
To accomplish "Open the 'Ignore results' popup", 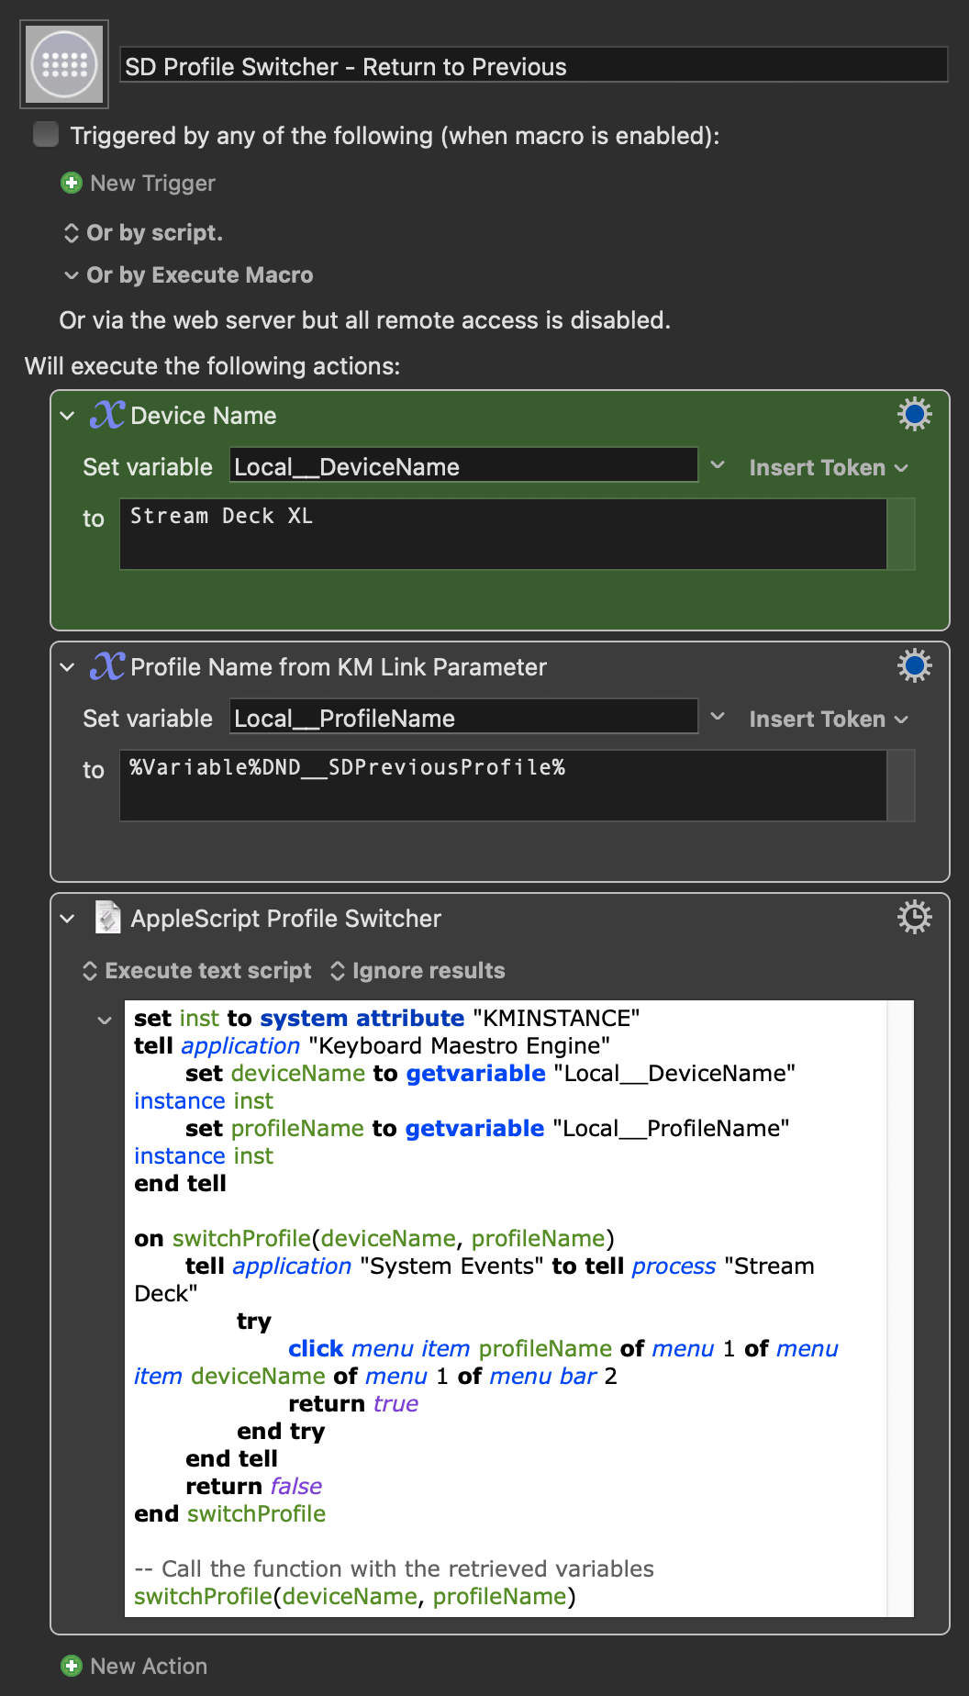I will tap(418, 971).
